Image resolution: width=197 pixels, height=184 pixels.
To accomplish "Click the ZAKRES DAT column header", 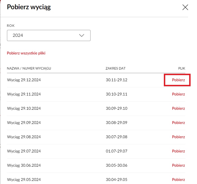I will (x=115, y=68).
